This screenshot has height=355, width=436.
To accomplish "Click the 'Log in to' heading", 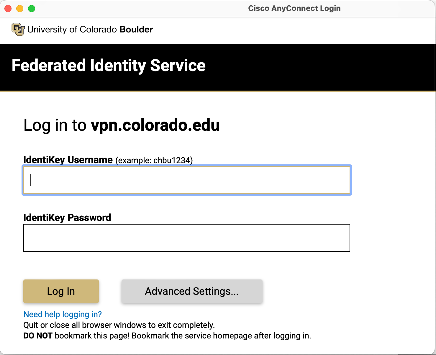I will coord(55,125).
